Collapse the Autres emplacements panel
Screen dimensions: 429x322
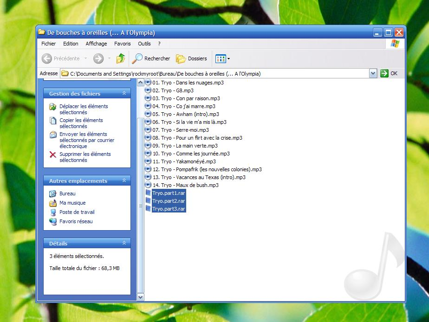[x=124, y=181]
